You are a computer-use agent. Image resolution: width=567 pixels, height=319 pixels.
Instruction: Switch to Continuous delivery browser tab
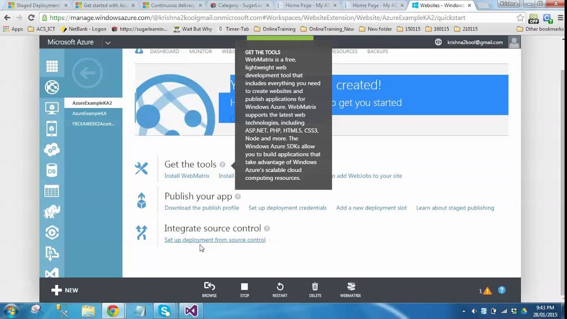coord(173,5)
